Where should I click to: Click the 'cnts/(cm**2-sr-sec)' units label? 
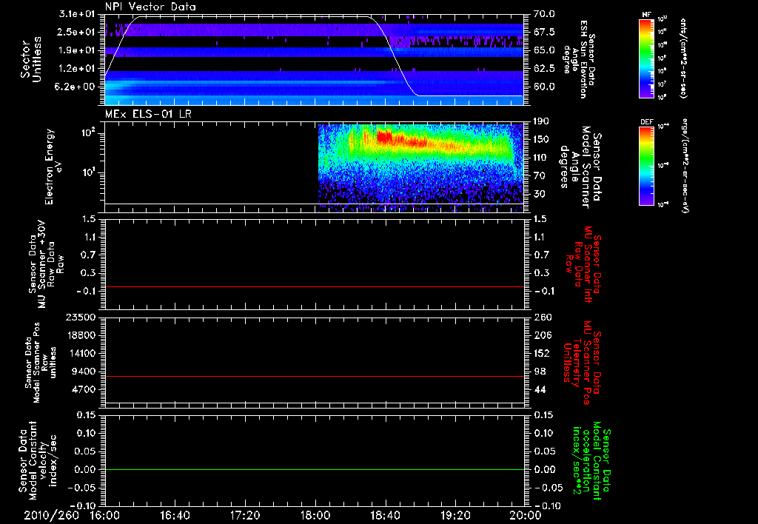683,58
